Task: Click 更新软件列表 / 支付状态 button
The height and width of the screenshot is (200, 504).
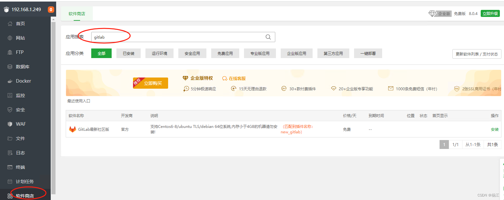Action: click(477, 54)
